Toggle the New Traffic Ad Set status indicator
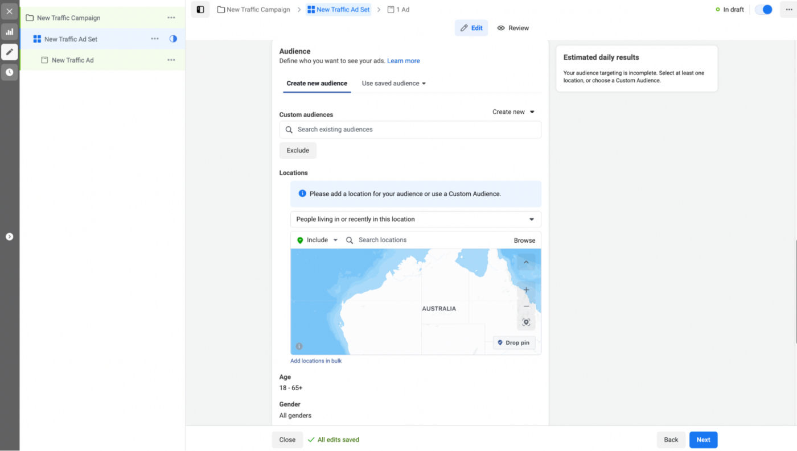Viewport: 797px width, 451px height. 172,39
